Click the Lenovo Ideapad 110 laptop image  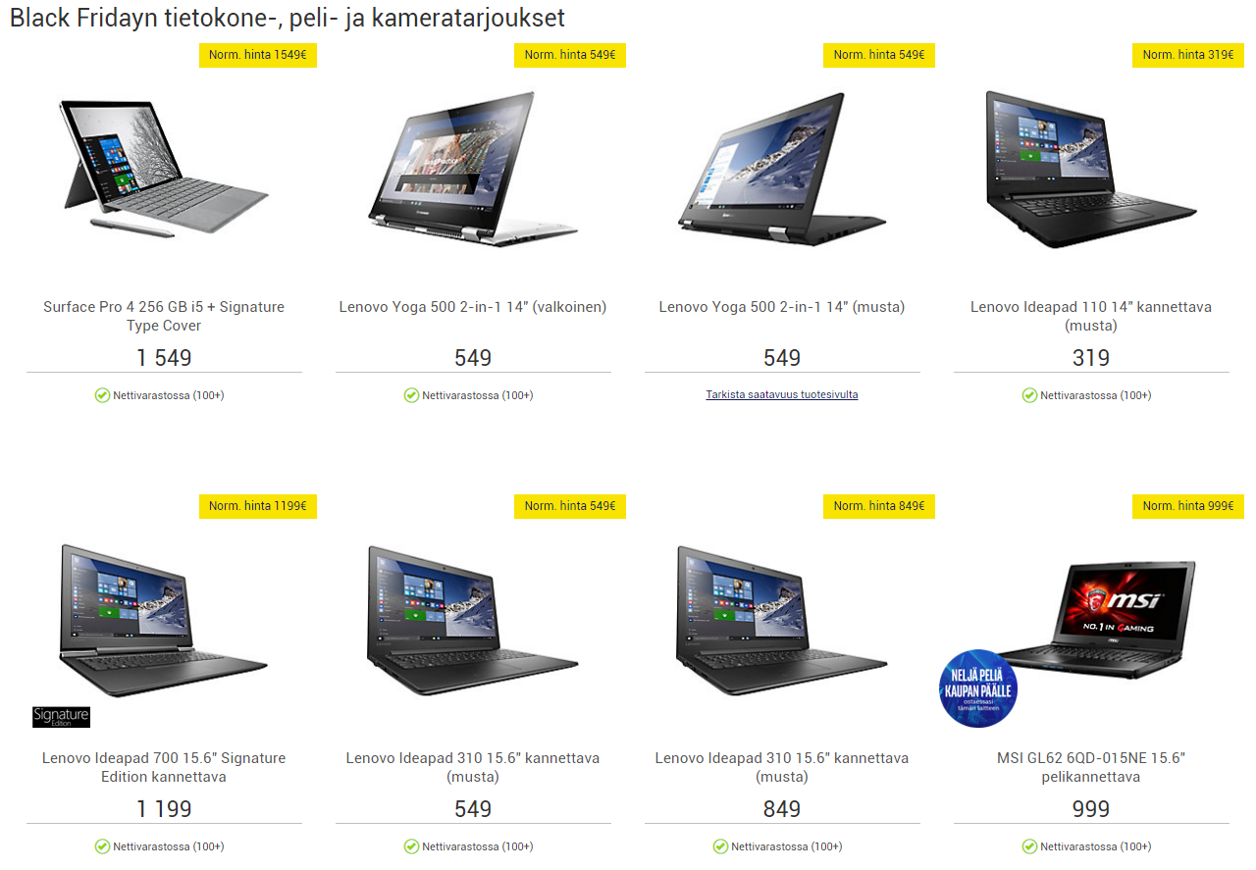pos(1091,169)
